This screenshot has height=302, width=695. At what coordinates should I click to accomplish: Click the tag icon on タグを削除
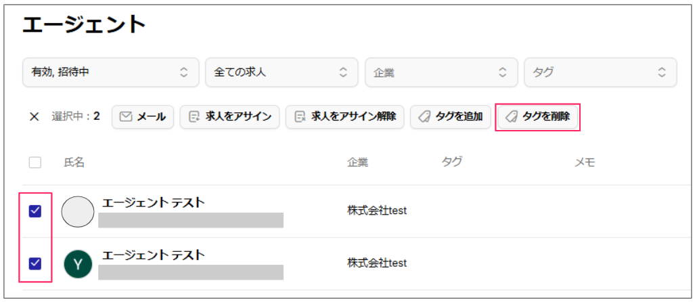point(512,116)
